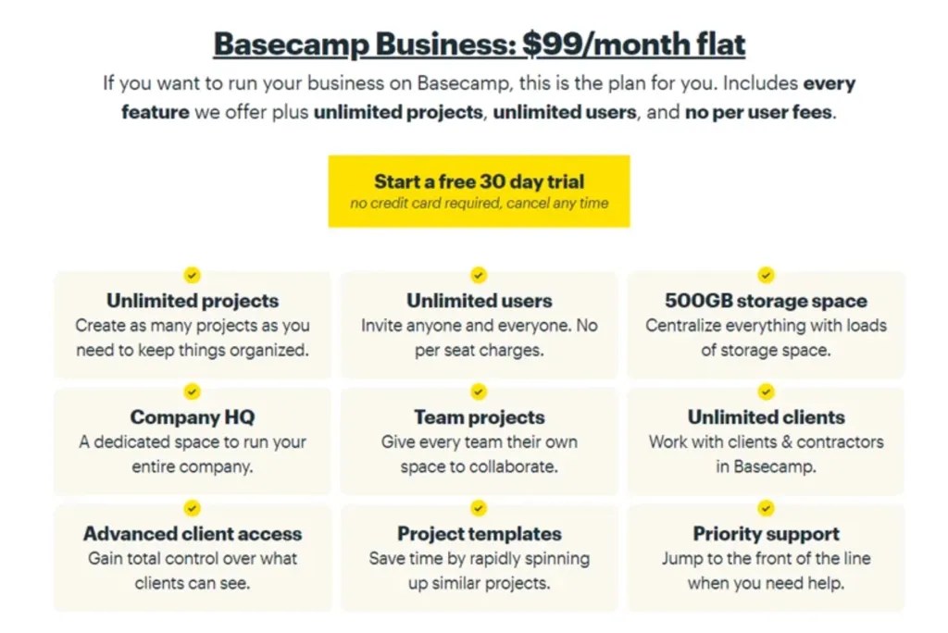This screenshot has width=948, height=633.
Task: Select the Advanced client access feature card
Action: click(192, 557)
